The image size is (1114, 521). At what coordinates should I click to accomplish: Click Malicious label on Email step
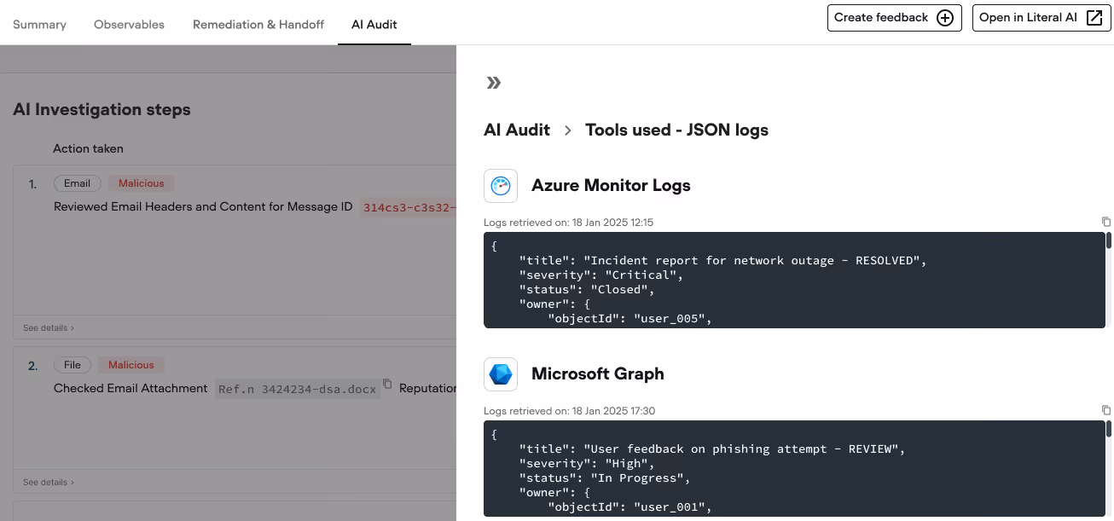(142, 183)
